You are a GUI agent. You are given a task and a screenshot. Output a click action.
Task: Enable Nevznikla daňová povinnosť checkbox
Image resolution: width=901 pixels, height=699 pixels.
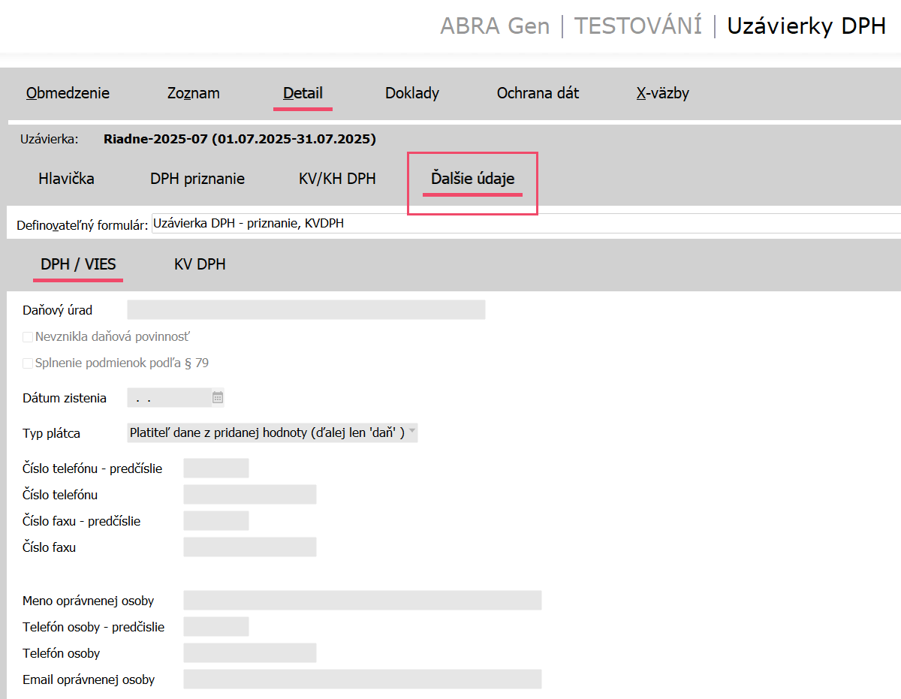(28, 337)
